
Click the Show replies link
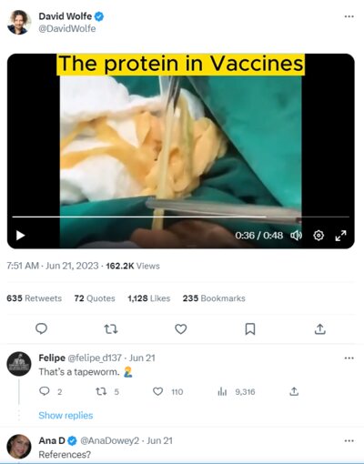[x=66, y=415]
